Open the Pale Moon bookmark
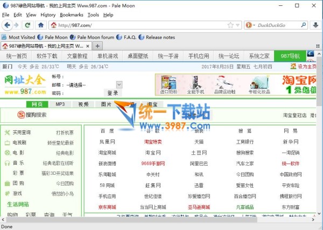The width and height of the screenshot is (323, 230). [x=53, y=38]
